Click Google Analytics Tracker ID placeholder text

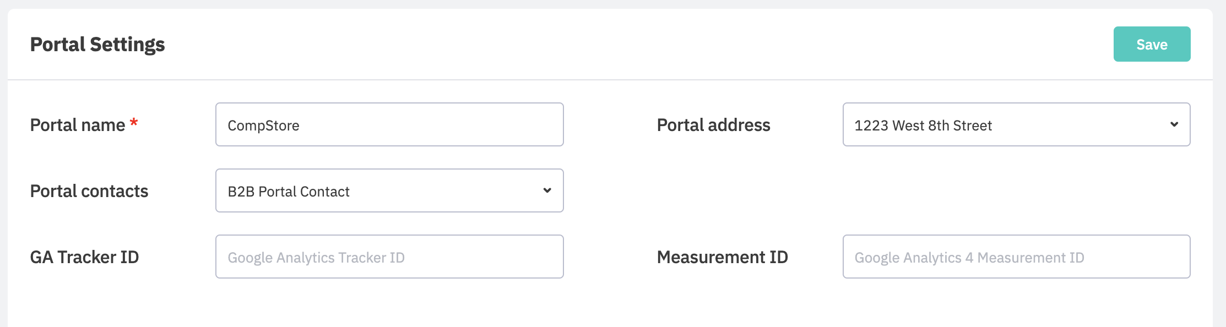click(x=316, y=258)
